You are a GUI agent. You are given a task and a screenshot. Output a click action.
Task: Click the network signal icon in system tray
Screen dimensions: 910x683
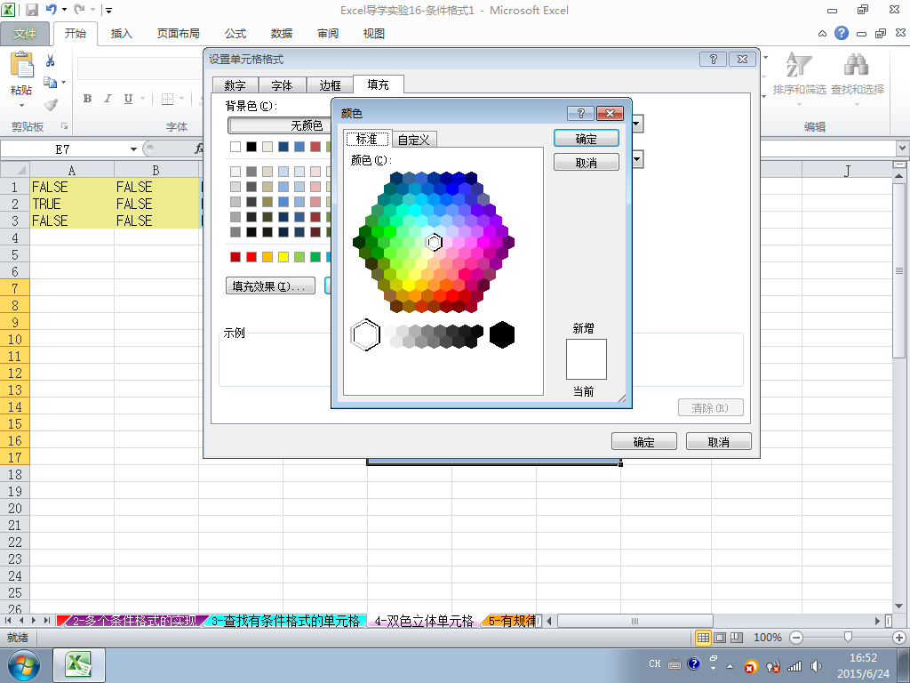[794, 666]
